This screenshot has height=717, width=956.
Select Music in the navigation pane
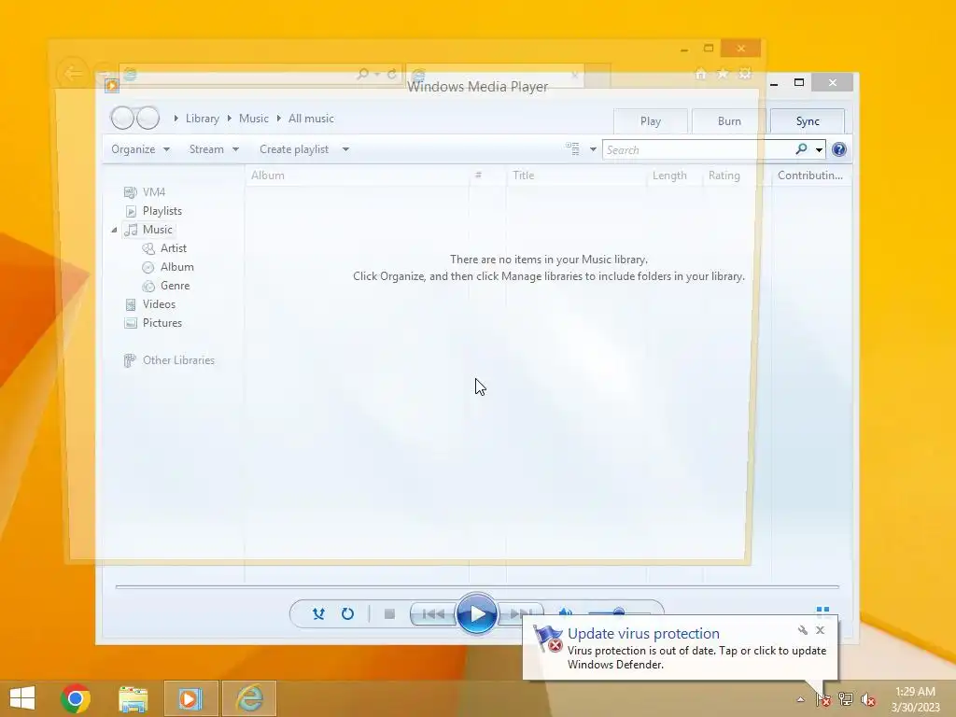click(148, 230)
